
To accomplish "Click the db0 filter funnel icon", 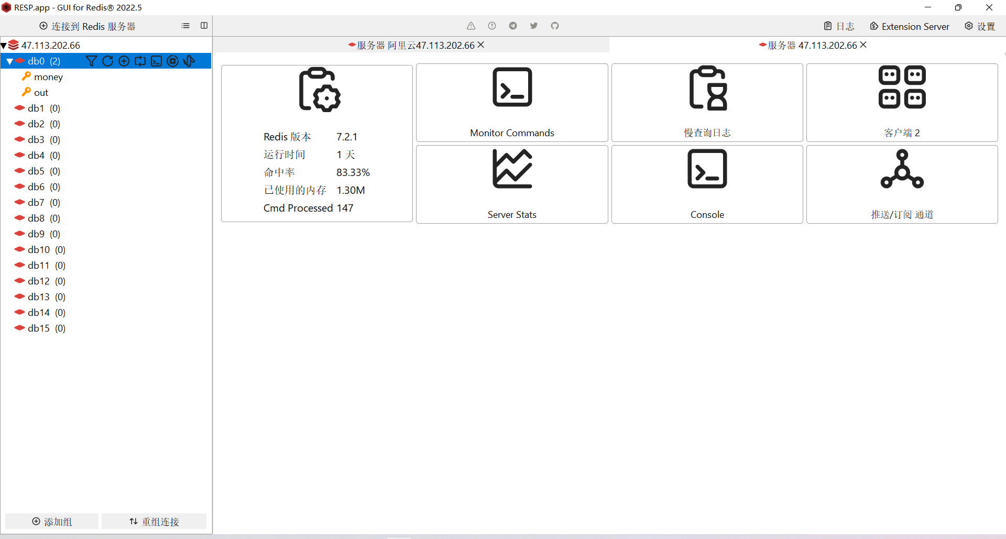I will [91, 61].
